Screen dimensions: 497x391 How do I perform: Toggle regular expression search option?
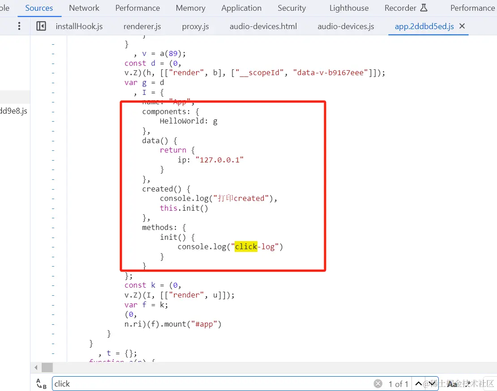pyautogui.click(x=467, y=384)
